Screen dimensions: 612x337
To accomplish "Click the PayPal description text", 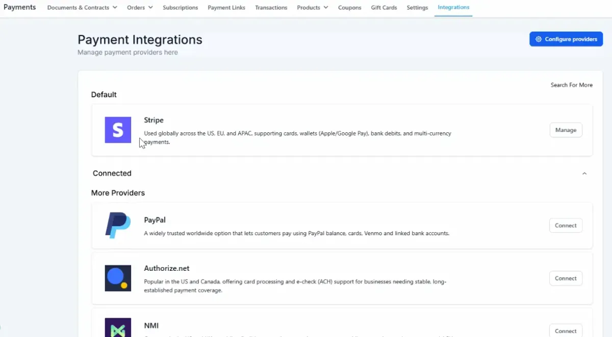I will point(296,234).
